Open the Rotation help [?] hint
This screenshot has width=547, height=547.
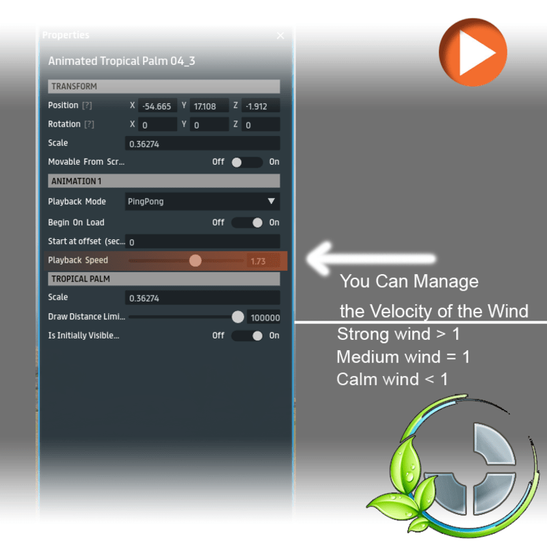click(88, 124)
